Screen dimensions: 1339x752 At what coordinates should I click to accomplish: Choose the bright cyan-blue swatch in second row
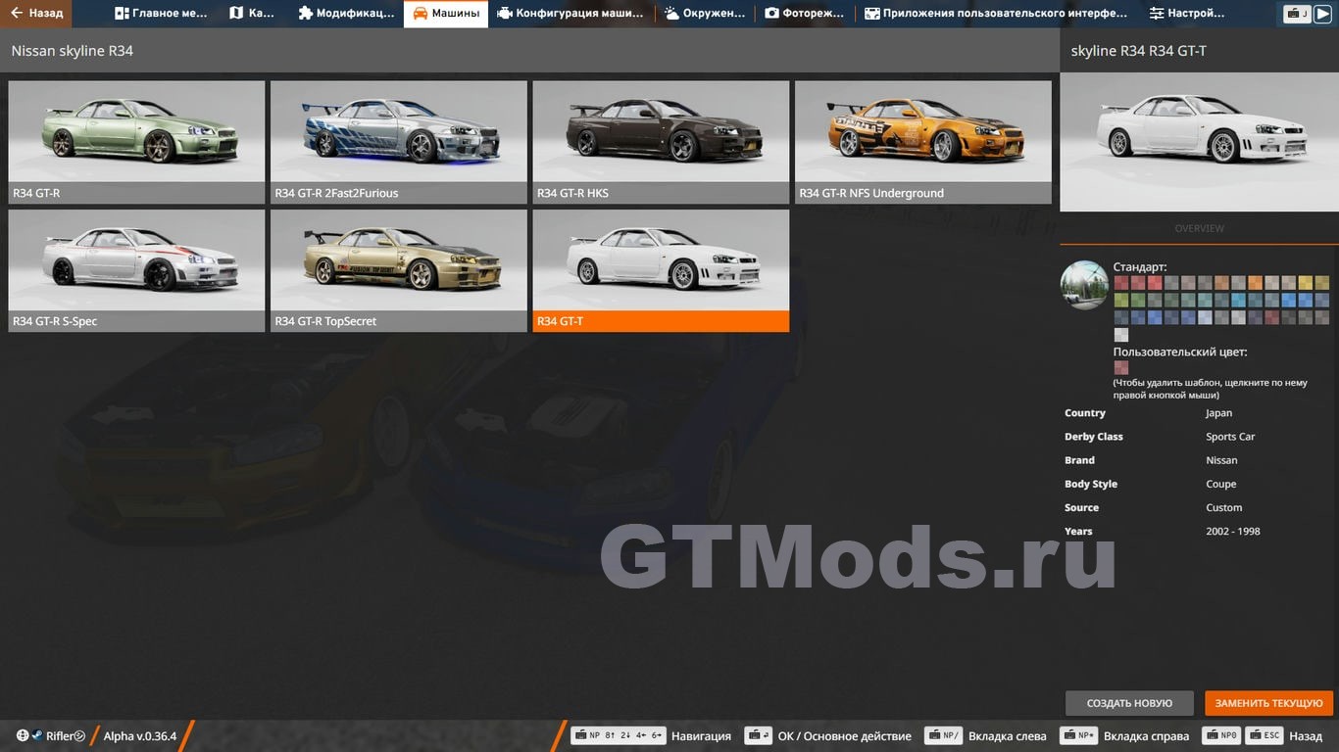1238,301
